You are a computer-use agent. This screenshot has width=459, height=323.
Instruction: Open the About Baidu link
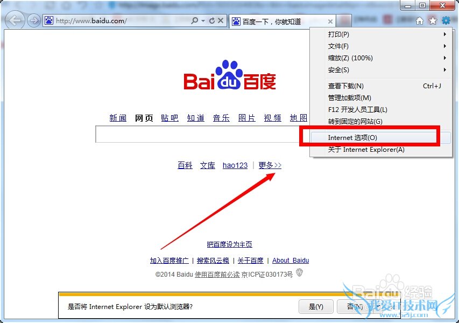click(x=291, y=261)
